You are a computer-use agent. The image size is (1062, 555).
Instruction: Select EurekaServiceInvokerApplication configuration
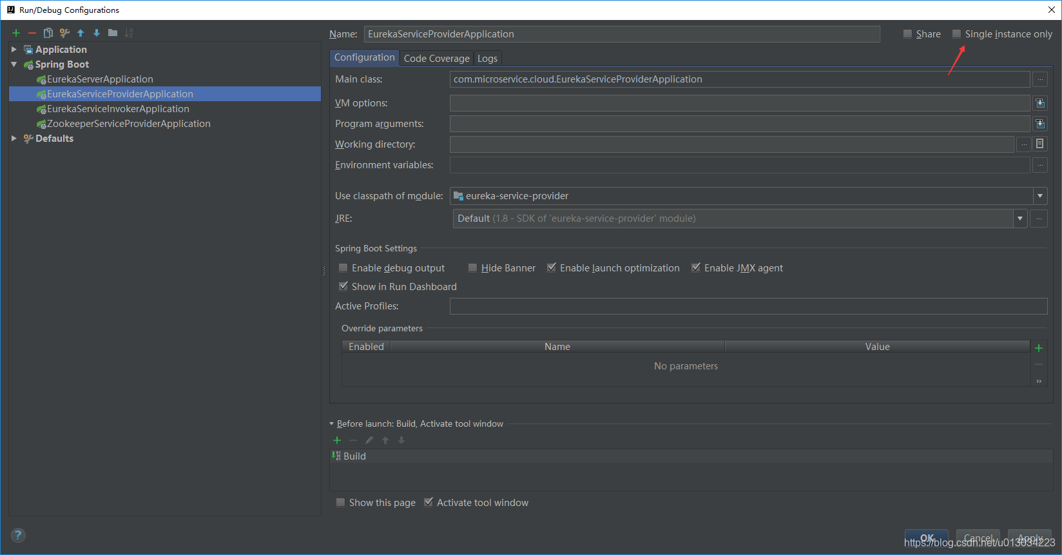click(x=118, y=109)
